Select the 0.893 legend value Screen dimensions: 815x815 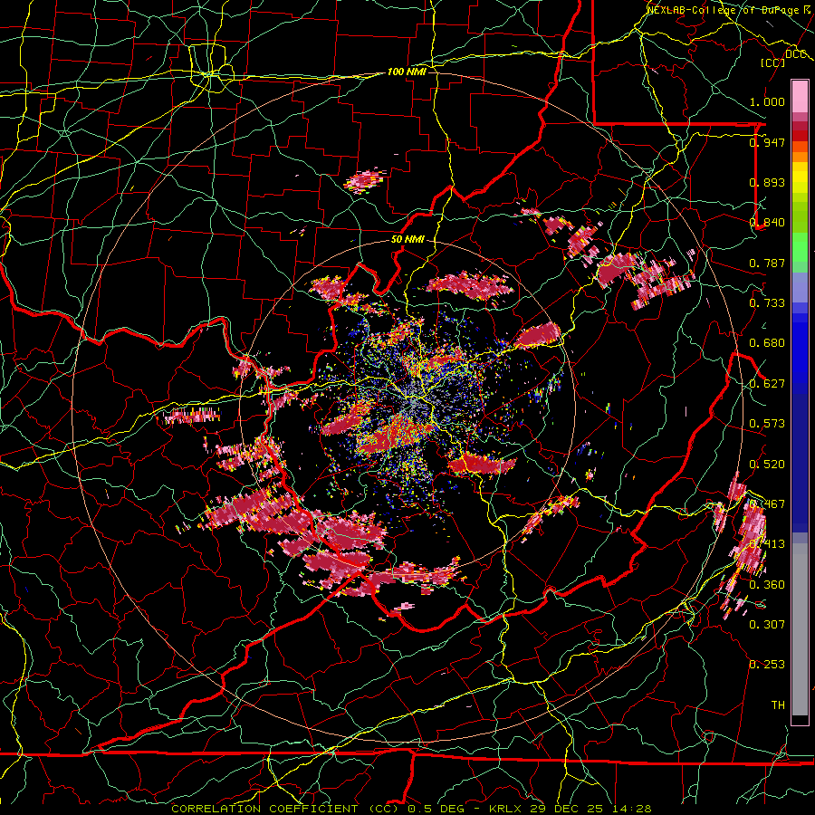pos(767,182)
